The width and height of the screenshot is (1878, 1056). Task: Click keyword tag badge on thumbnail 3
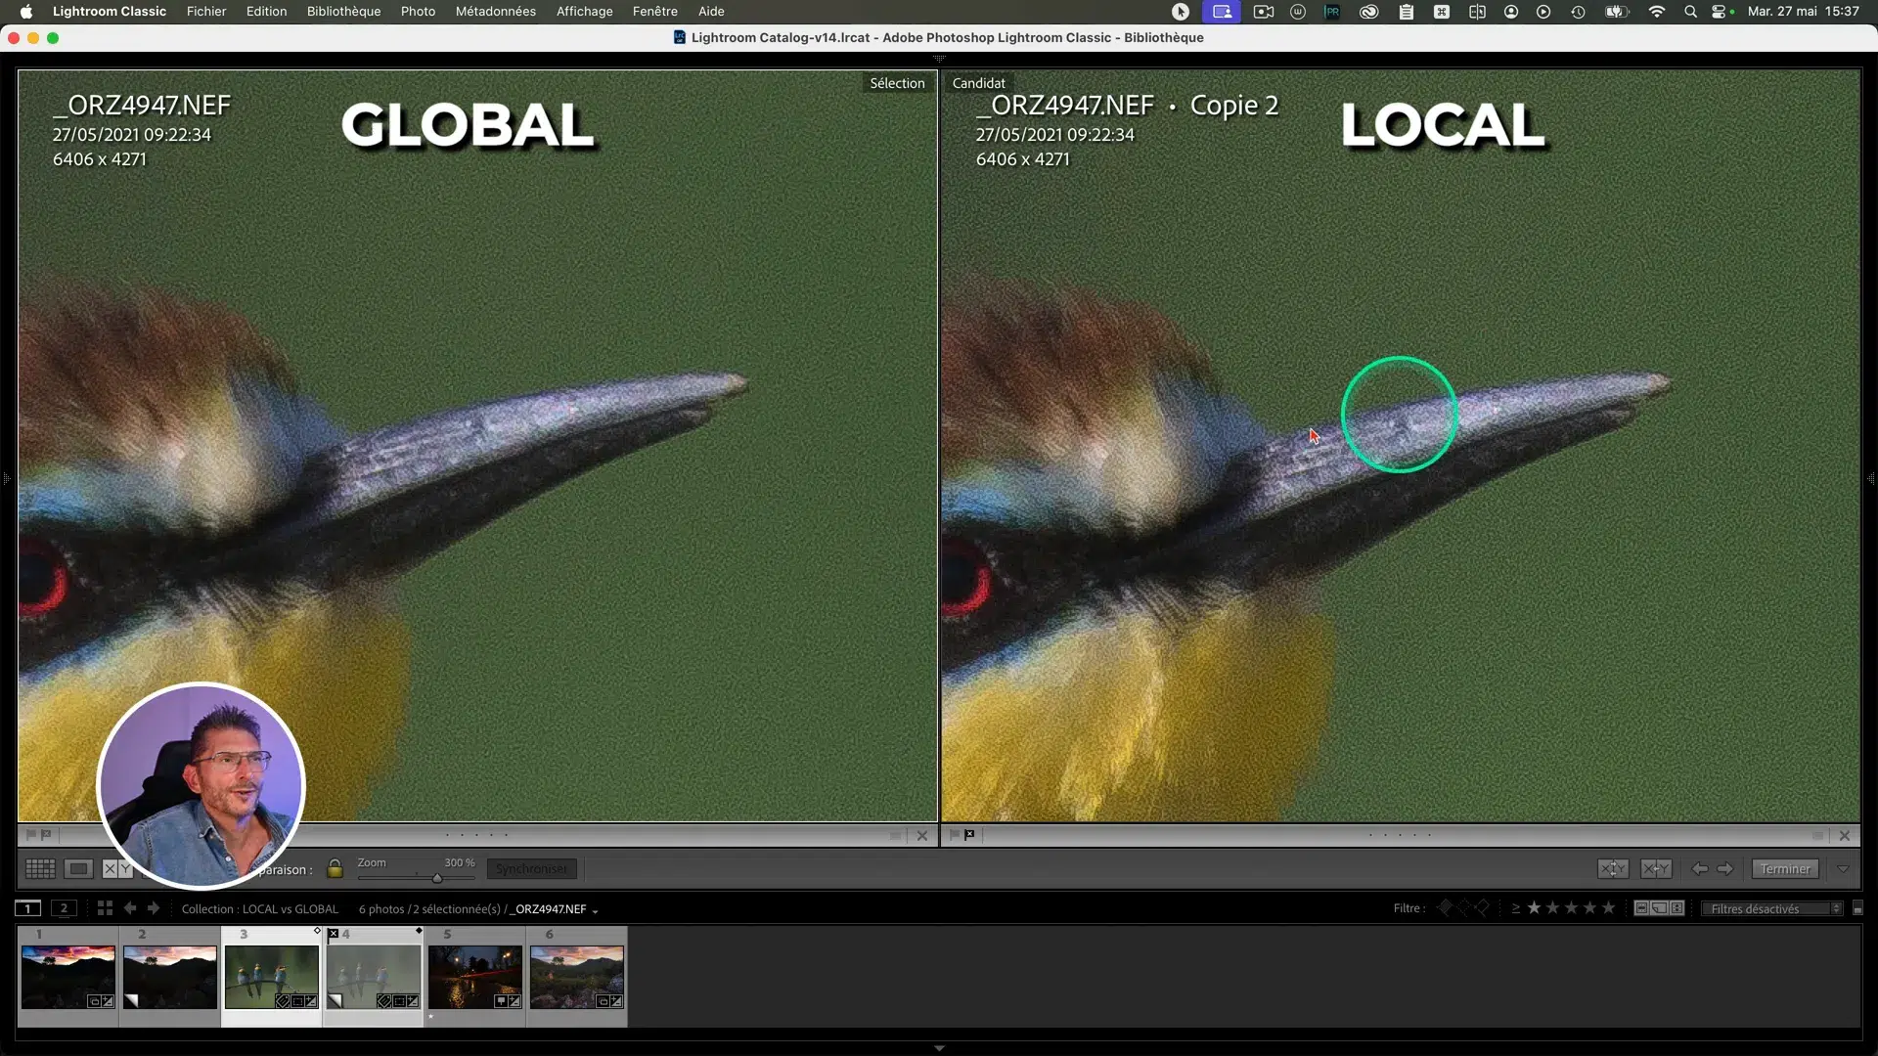[283, 1001]
